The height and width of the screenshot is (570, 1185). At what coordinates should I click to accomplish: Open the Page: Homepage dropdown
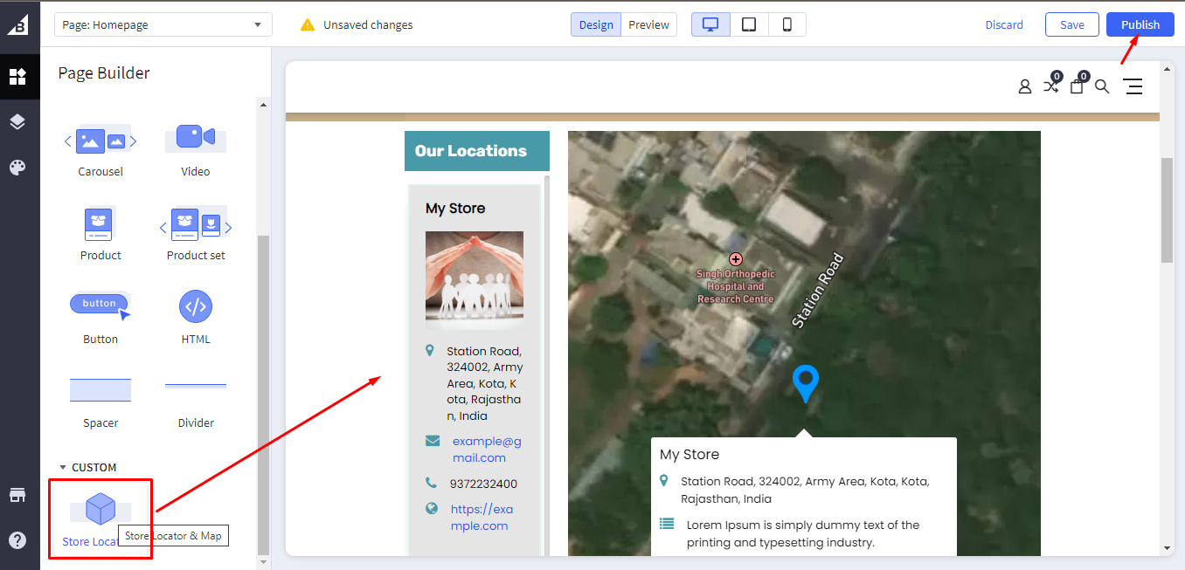tap(163, 25)
